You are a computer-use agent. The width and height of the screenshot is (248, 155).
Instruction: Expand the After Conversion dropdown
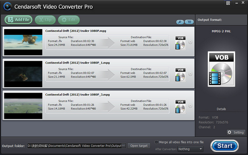[x=191, y=149]
